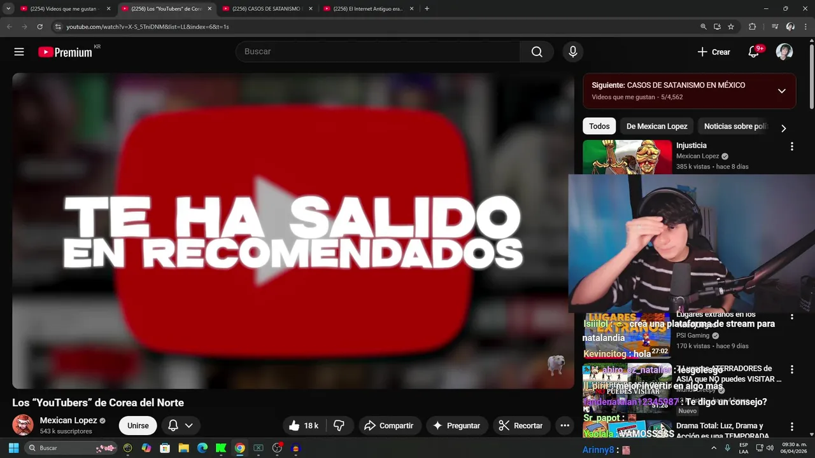Image resolution: width=815 pixels, height=458 pixels.
Task: Start voice search with microphone
Action: coord(573,52)
